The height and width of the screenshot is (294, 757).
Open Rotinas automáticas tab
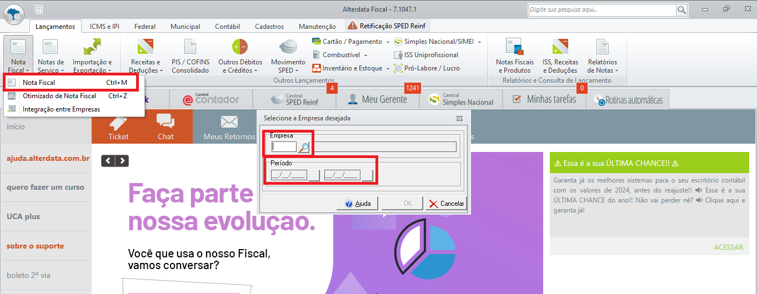pyautogui.click(x=628, y=100)
